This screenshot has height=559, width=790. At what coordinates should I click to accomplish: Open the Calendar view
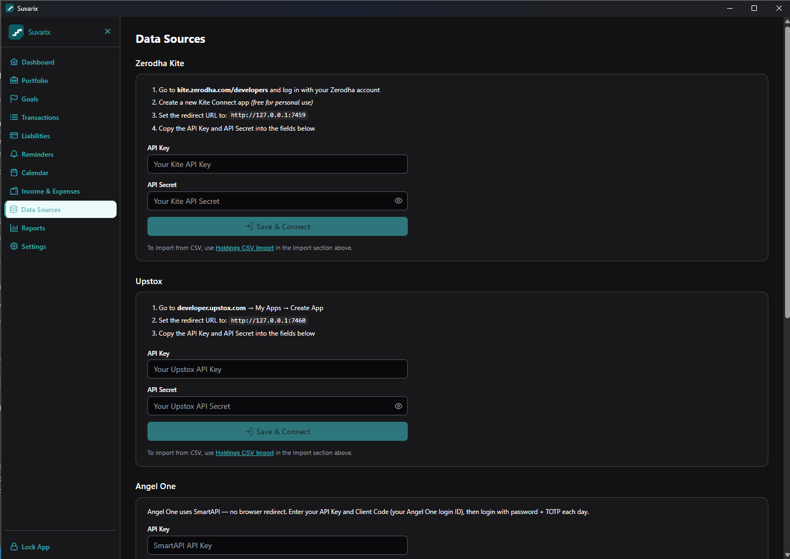click(x=61, y=173)
